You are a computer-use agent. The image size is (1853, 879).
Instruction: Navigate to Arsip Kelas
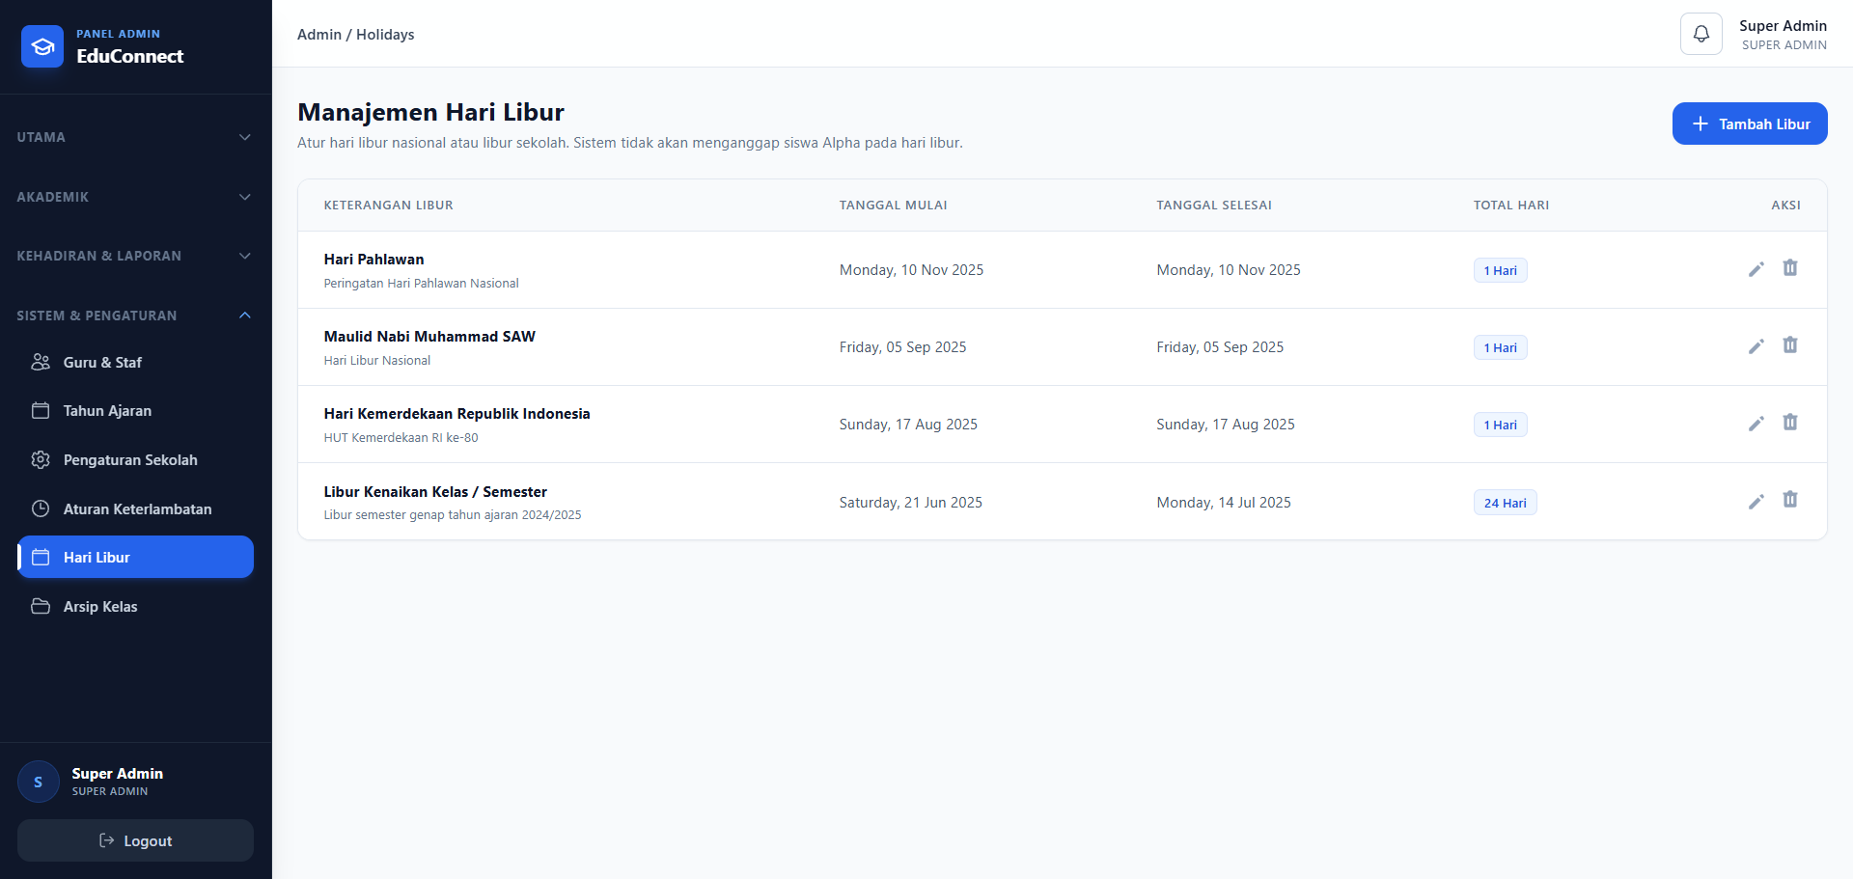click(x=135, y=607)
